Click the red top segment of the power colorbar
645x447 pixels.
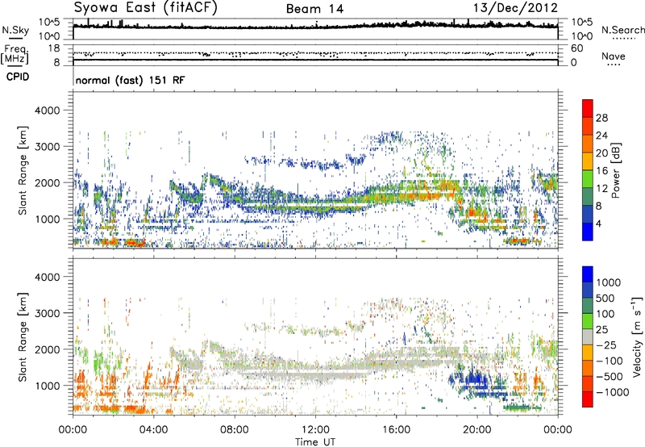(588, 108)
